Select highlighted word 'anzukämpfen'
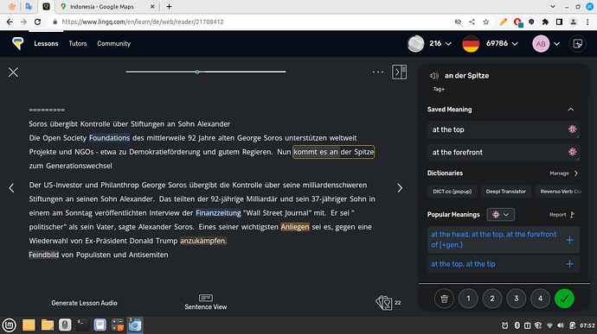The image size is (597, 334). 203,241
